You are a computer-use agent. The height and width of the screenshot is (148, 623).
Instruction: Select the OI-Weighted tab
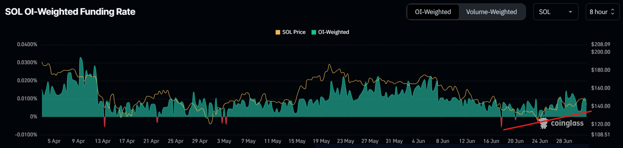click(x=433, y=12)
